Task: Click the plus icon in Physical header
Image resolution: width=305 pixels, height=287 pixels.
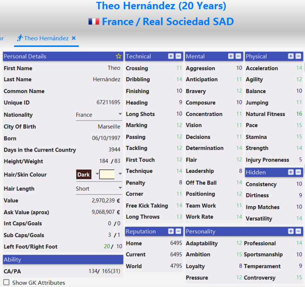Action: coord(291,56)
